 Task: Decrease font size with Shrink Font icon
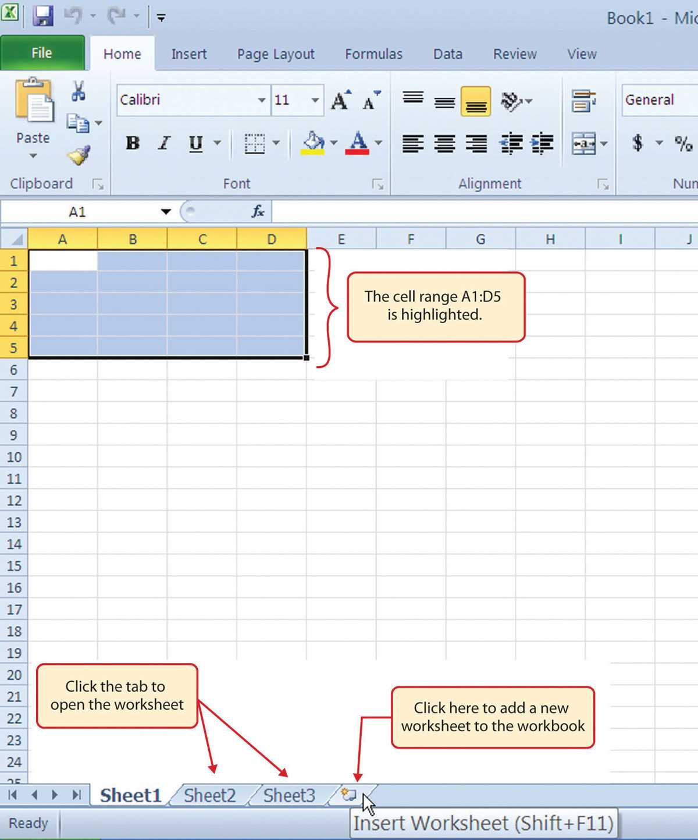[x=372, y=100]
